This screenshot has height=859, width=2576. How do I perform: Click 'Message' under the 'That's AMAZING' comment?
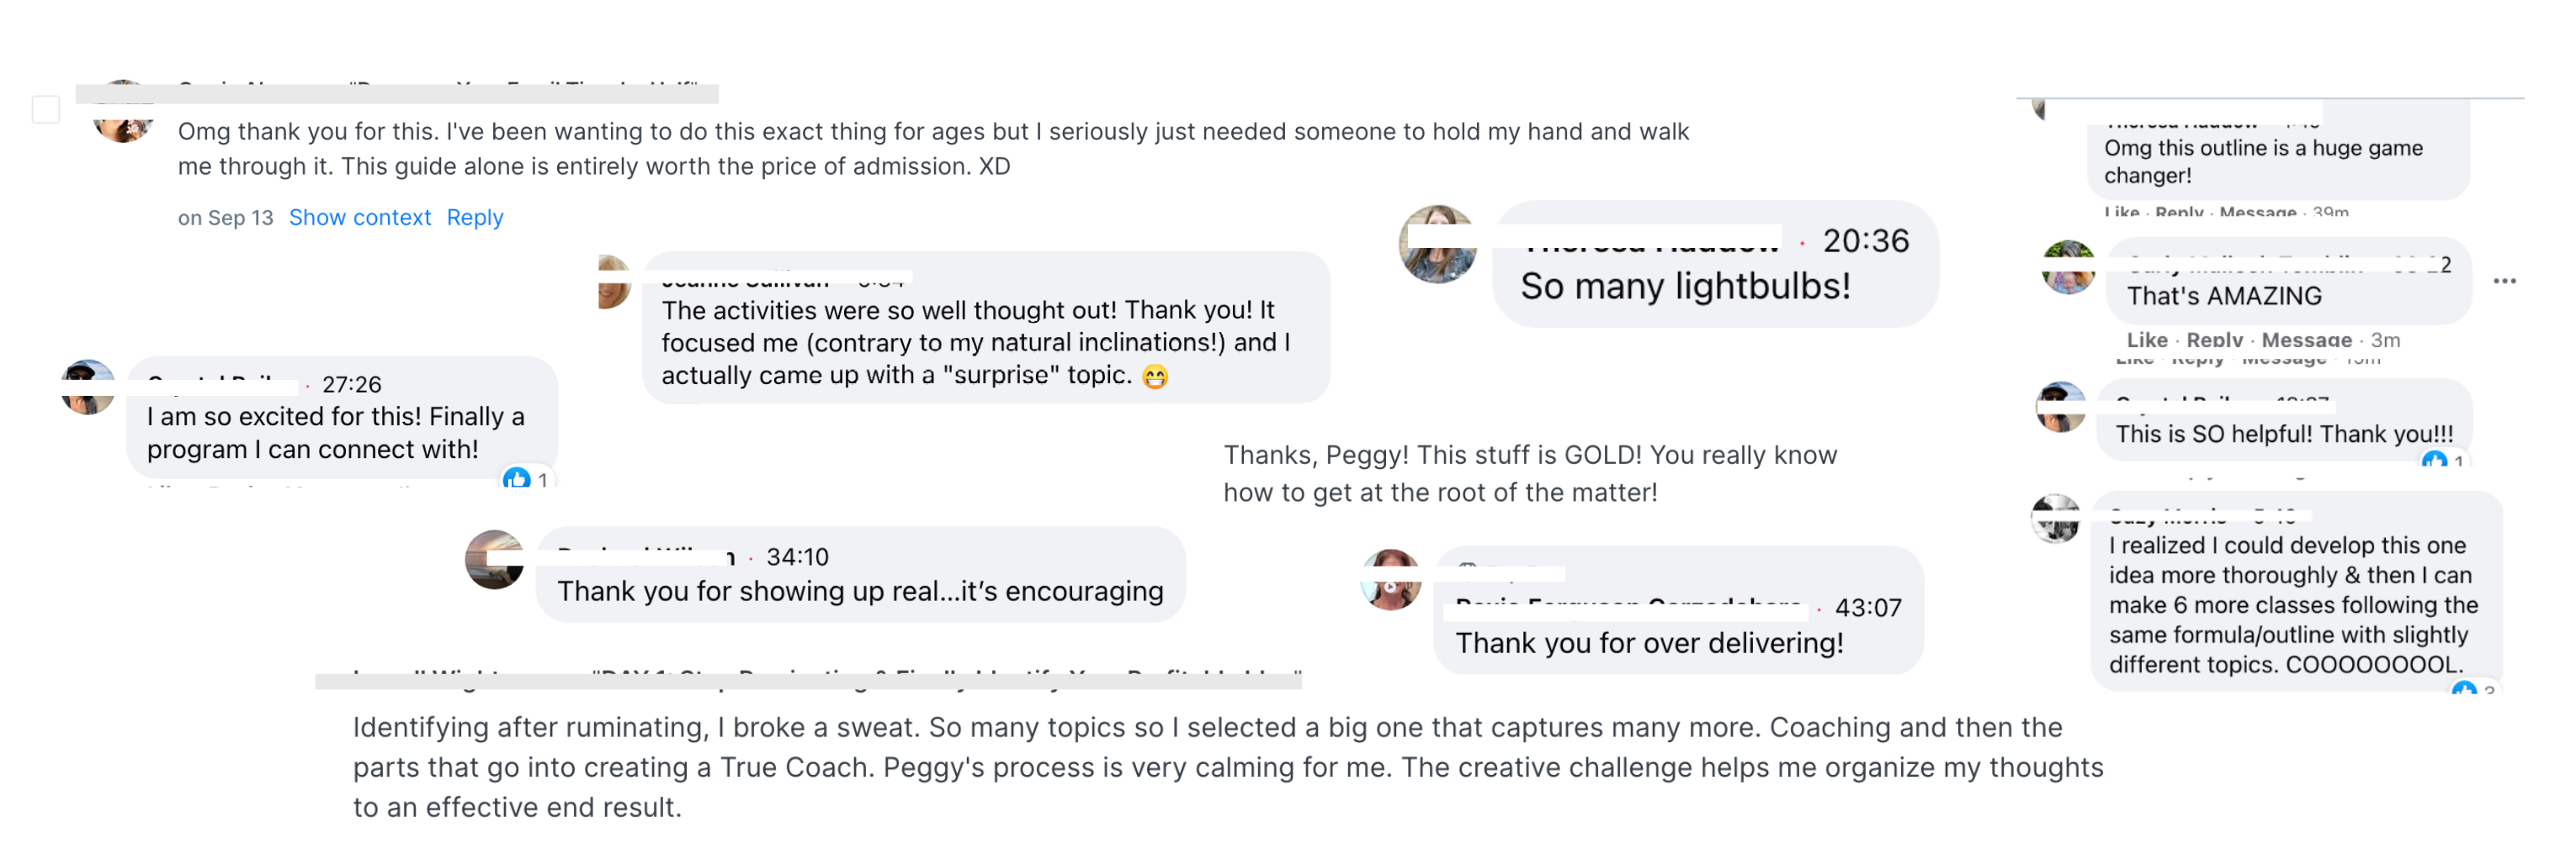pos(2306,340)
